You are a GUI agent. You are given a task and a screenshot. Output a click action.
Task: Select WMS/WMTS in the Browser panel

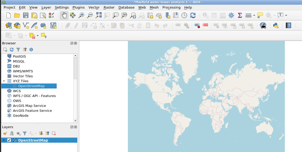coord(23,71)
